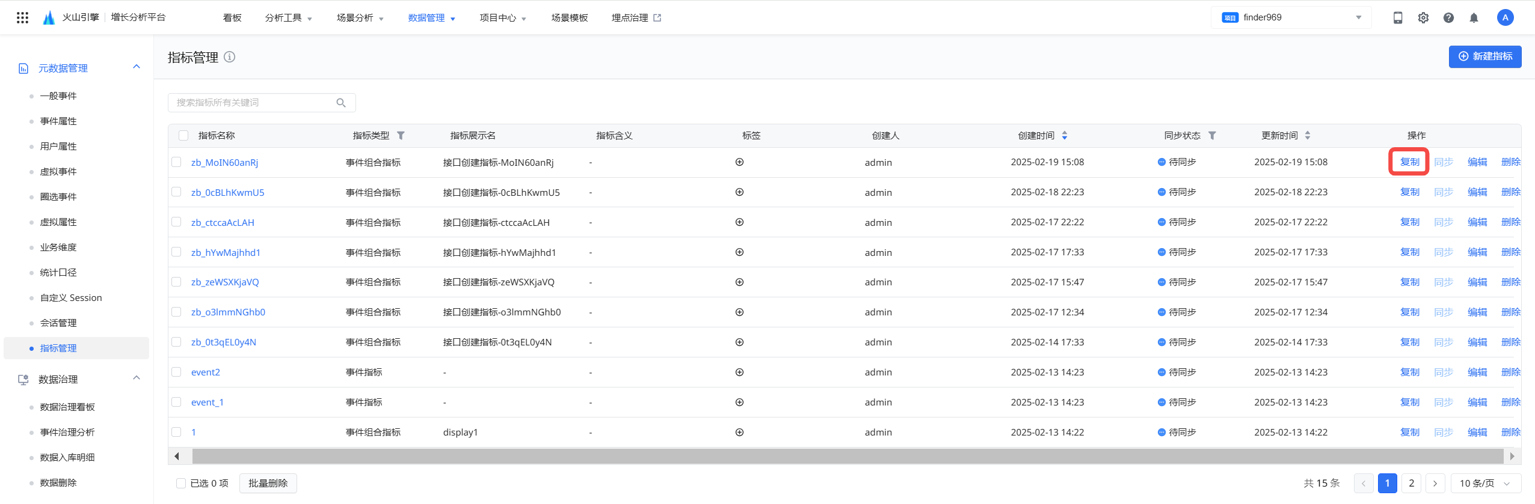Sort by 更新时间 arrows
Image resolution: width=1535 pixels, height=504 pixels.
pyautogui.click(x=1308, y=136)
